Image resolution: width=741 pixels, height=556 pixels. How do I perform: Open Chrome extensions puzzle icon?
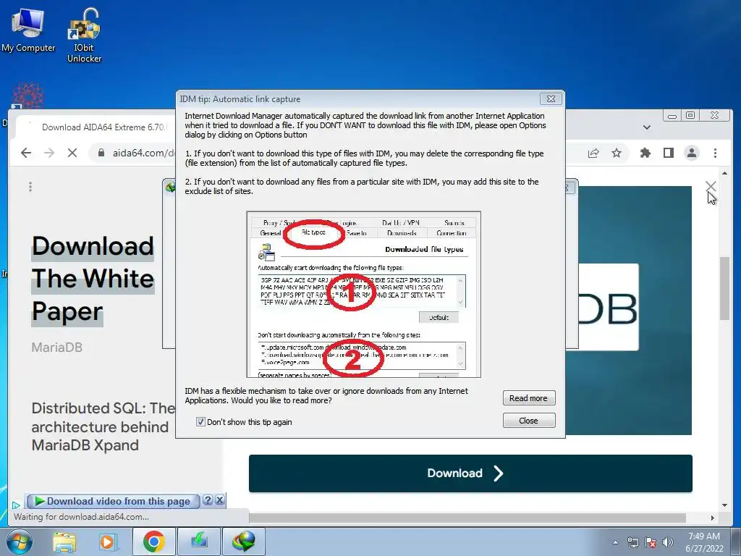[x=645, y=153]
